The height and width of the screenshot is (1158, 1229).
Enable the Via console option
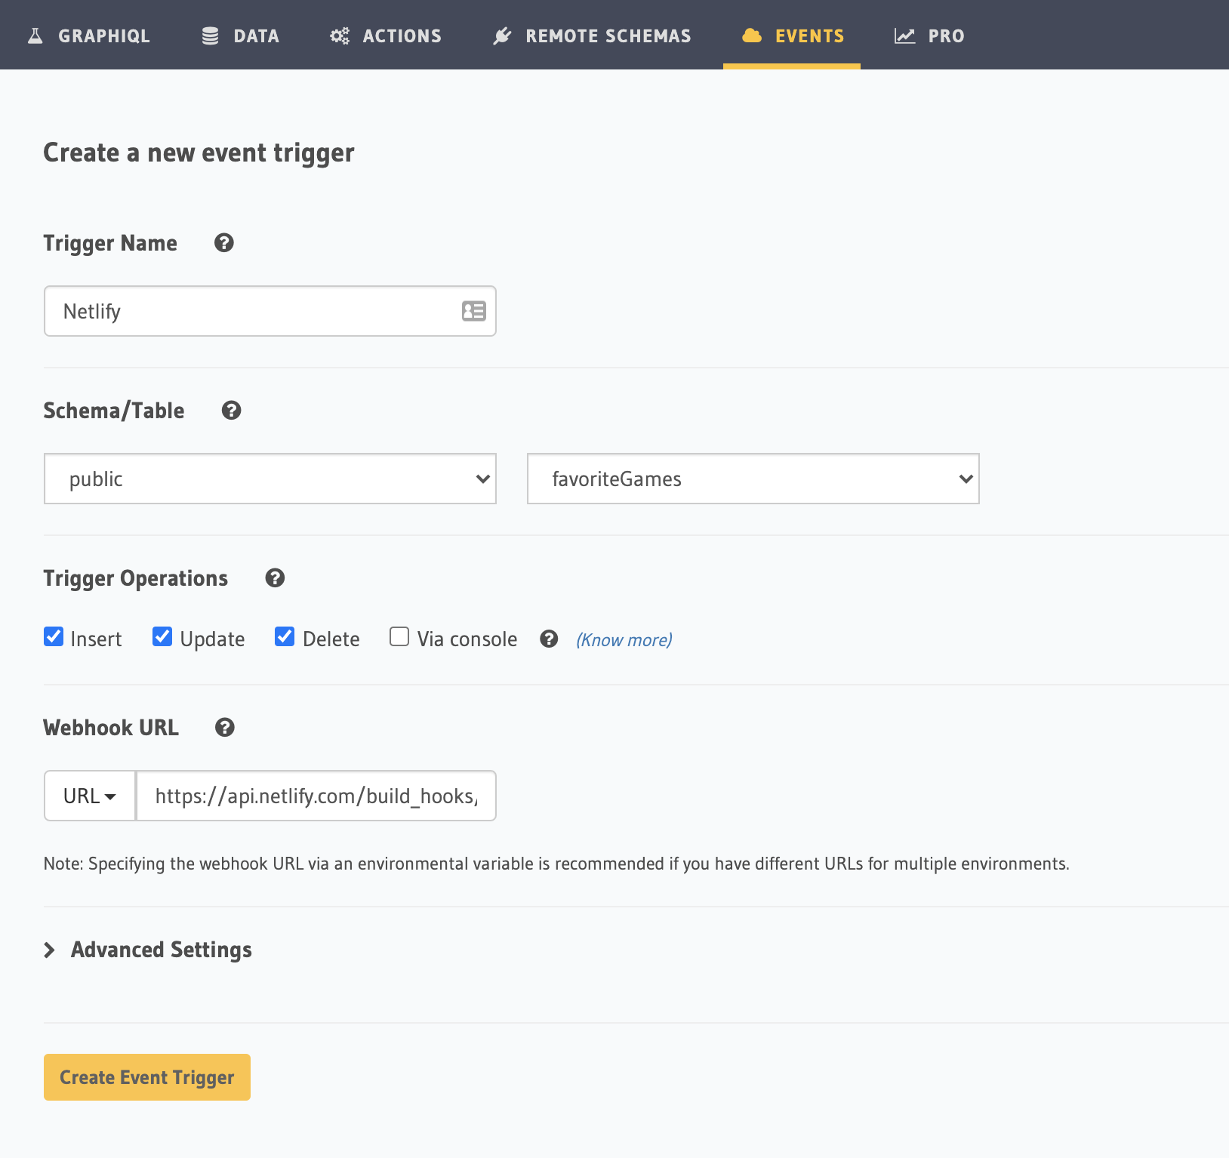click(399, 637)
